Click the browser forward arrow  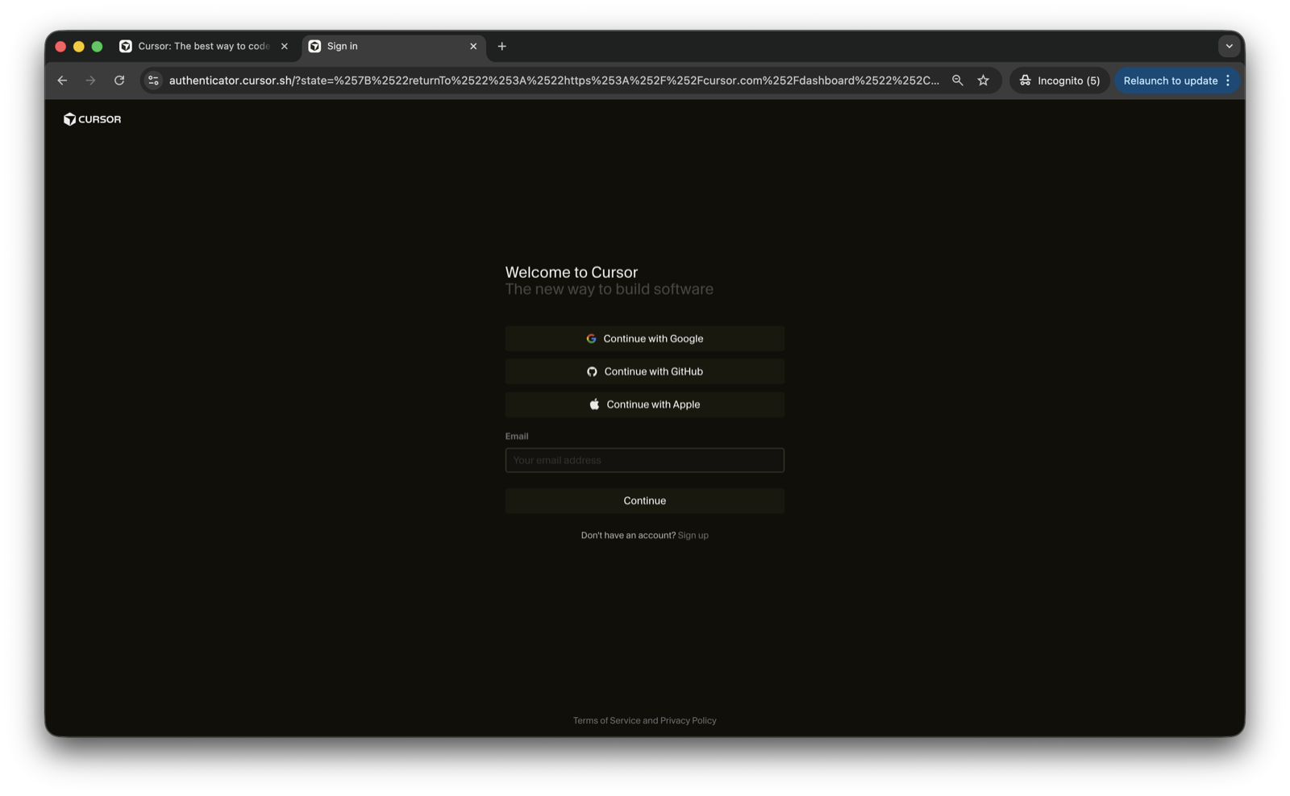(90, 81)
